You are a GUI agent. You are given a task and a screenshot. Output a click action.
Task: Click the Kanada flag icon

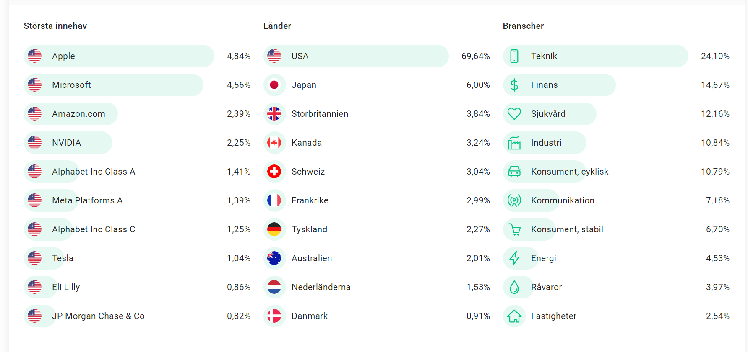(274, 143)
